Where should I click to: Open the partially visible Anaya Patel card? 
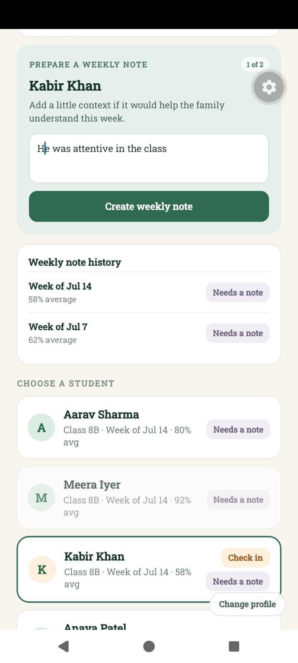(x=149, y=620)
